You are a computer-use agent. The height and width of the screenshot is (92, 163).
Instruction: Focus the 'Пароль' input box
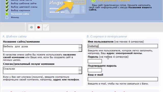point(95,61)
